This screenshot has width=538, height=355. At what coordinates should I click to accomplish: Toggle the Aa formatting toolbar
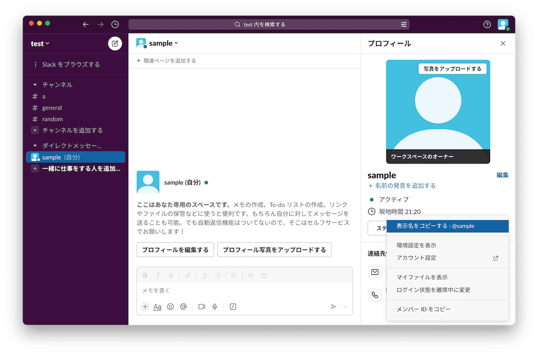point(158,306)
